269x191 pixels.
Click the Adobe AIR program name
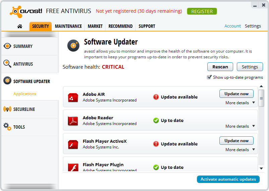tap(94, 94)
